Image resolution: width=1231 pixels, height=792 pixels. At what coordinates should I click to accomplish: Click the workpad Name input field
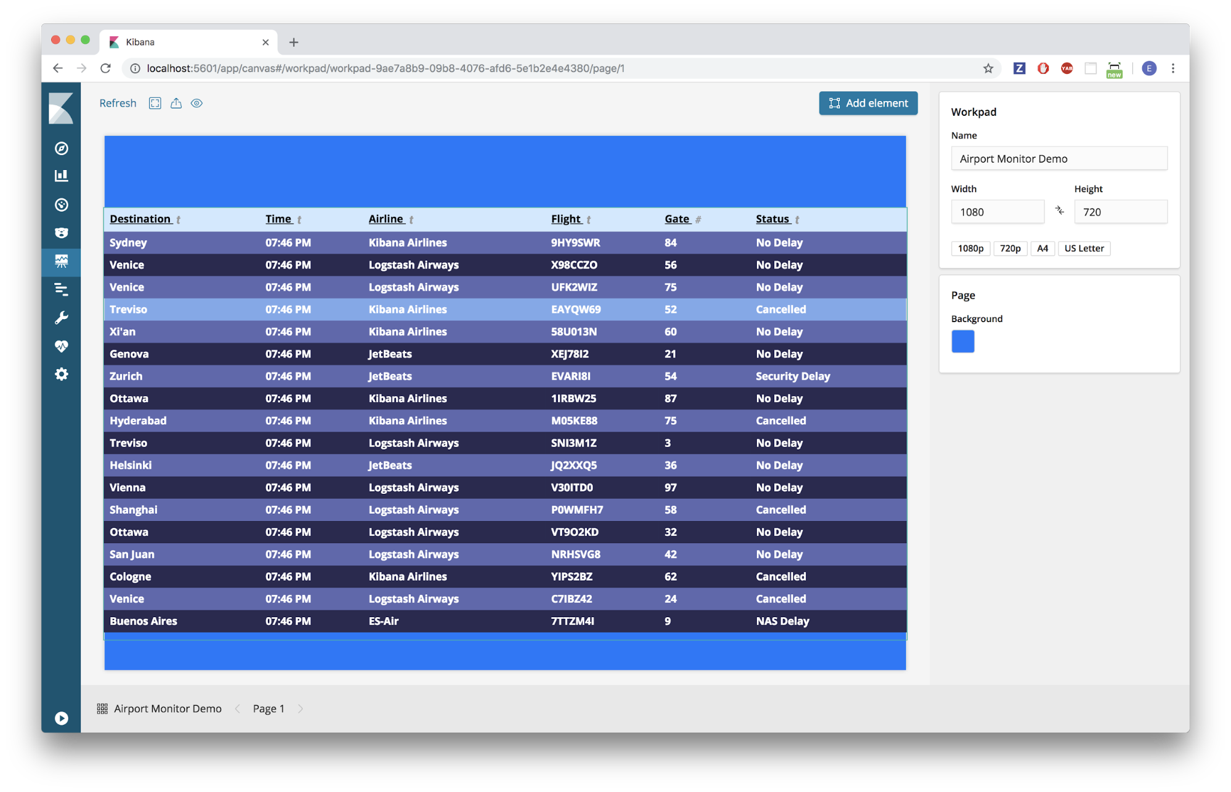(1059, 159)
